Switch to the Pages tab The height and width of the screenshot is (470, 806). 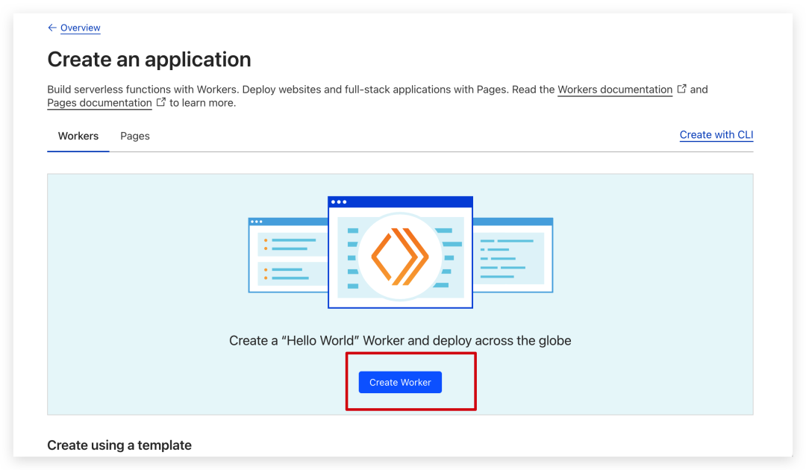[x=135, y=136]
